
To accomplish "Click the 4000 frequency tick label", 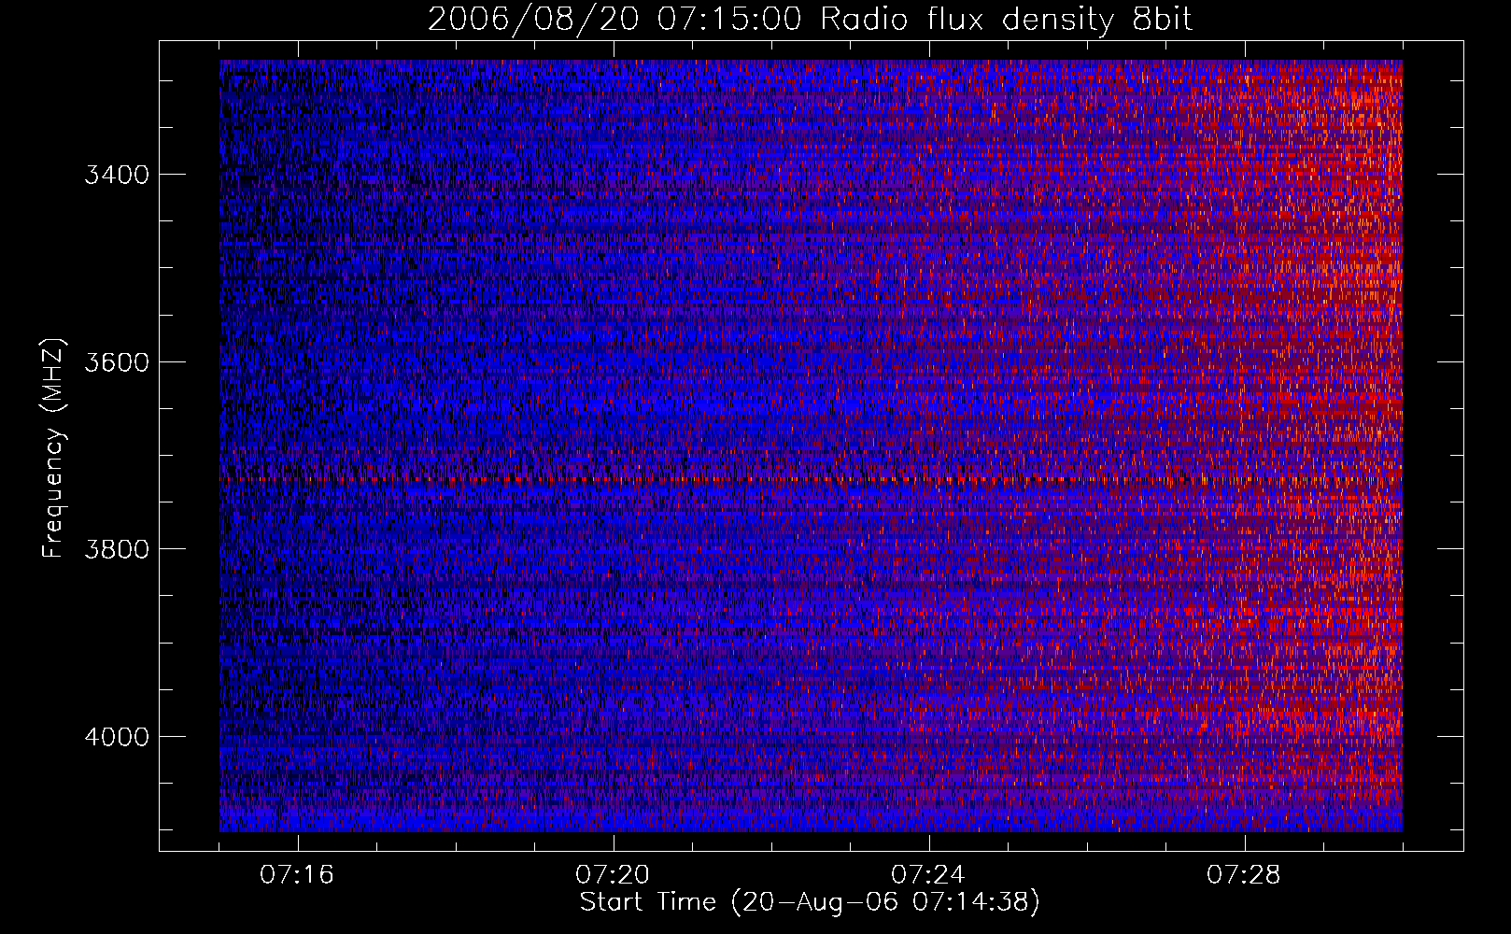I will [x=117, y=737].
